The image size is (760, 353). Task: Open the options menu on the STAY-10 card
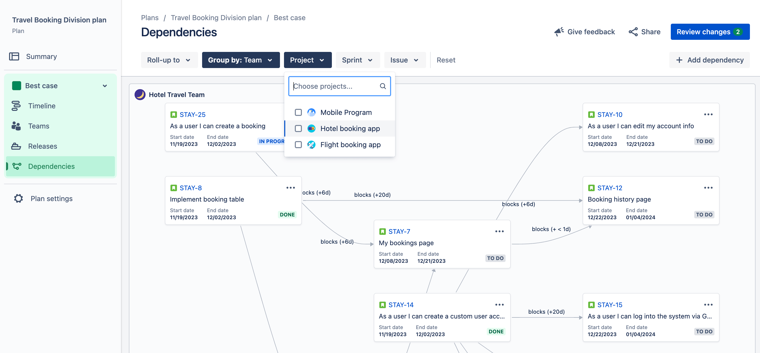[x=709, y=114]
